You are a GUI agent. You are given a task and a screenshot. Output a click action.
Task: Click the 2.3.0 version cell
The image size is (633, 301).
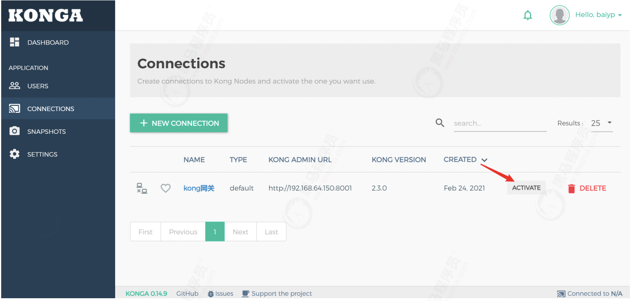click(x=379, y=188)
